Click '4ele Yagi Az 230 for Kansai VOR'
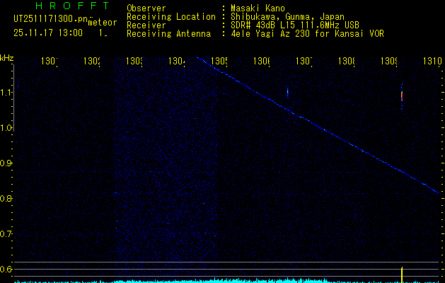The width and height of the screenshot is (445, 283). click(307, 34)
